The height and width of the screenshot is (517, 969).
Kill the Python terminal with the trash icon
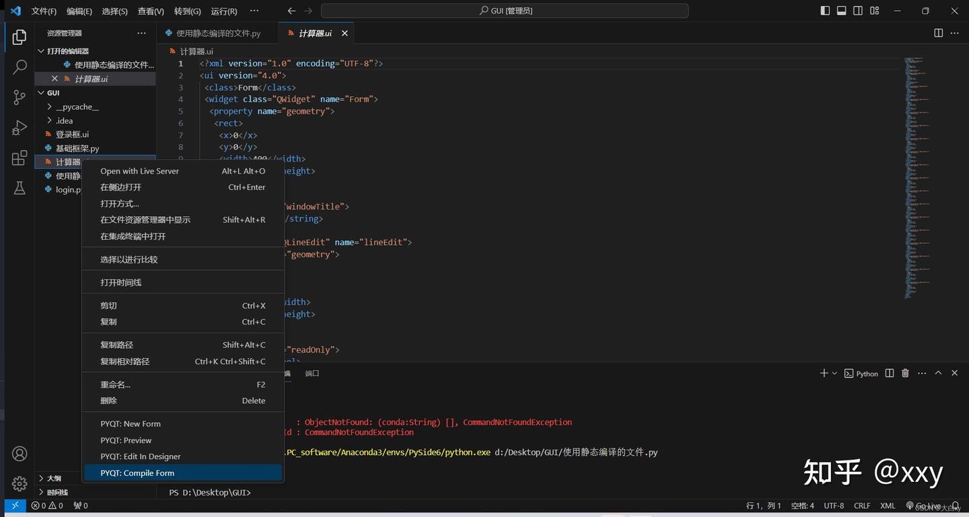point(904,373)
